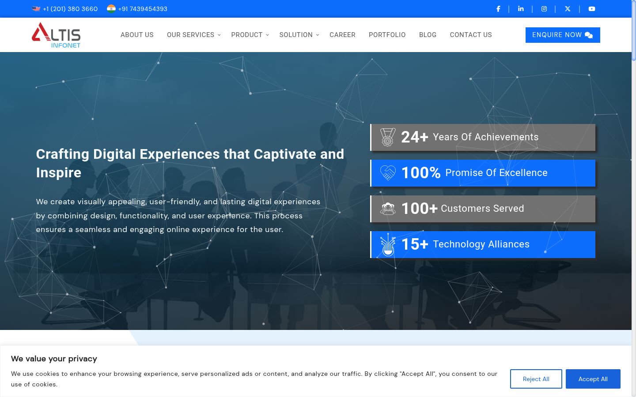This screenshot has width=636, height=397.
Task: Go to the Blog page
Action: coord(428,35)
